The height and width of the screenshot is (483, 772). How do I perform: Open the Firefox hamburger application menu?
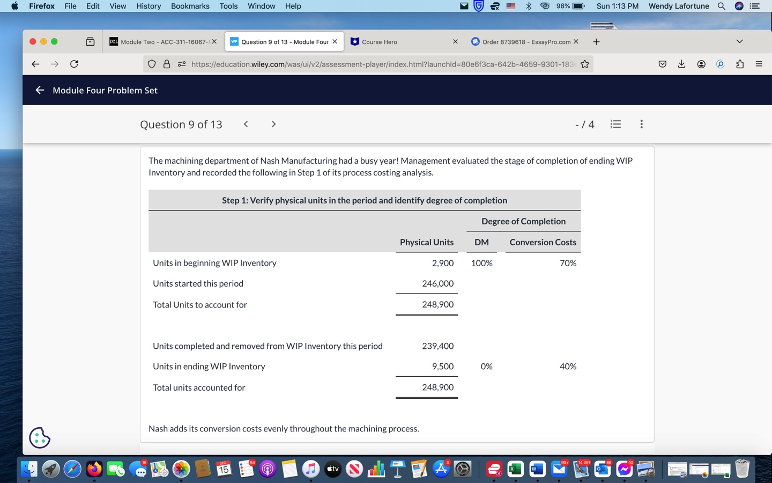coord(759,64)
